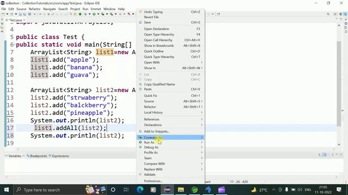Open the Debug button dropdown arrow
348x195 pixels.
click(x=89, y=14)
